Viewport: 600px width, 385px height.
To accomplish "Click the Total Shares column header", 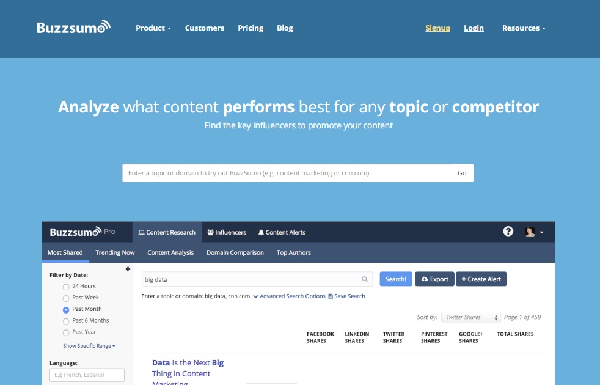I will click(x=515, y=334).
